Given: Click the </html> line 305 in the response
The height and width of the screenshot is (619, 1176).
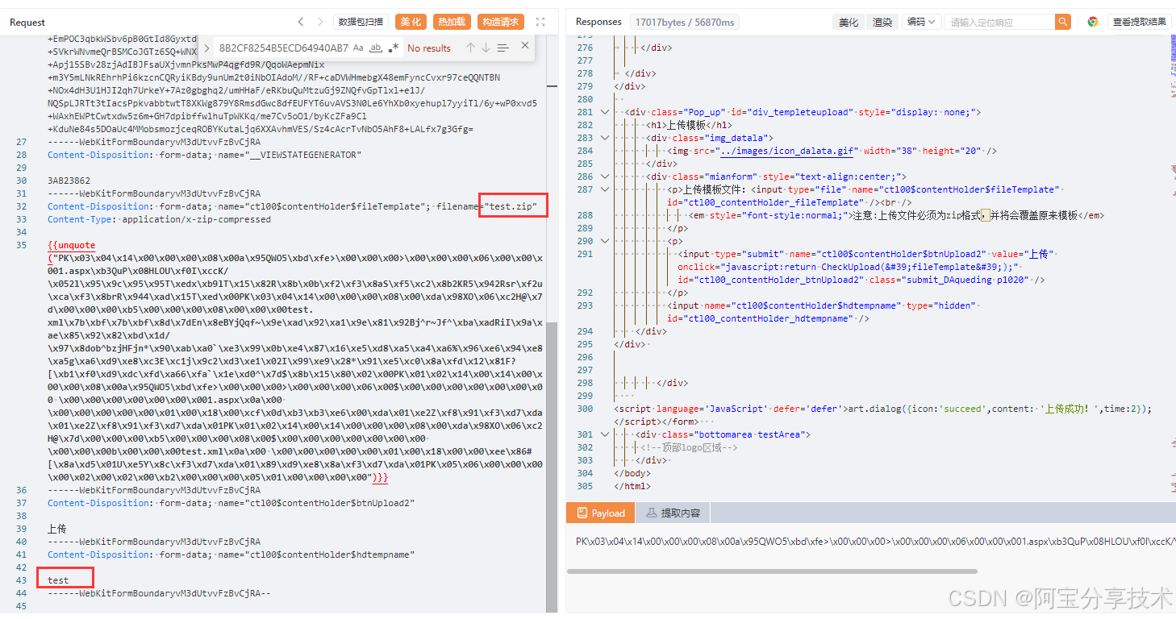Looking at the screenshot, I should coord(632,486).
